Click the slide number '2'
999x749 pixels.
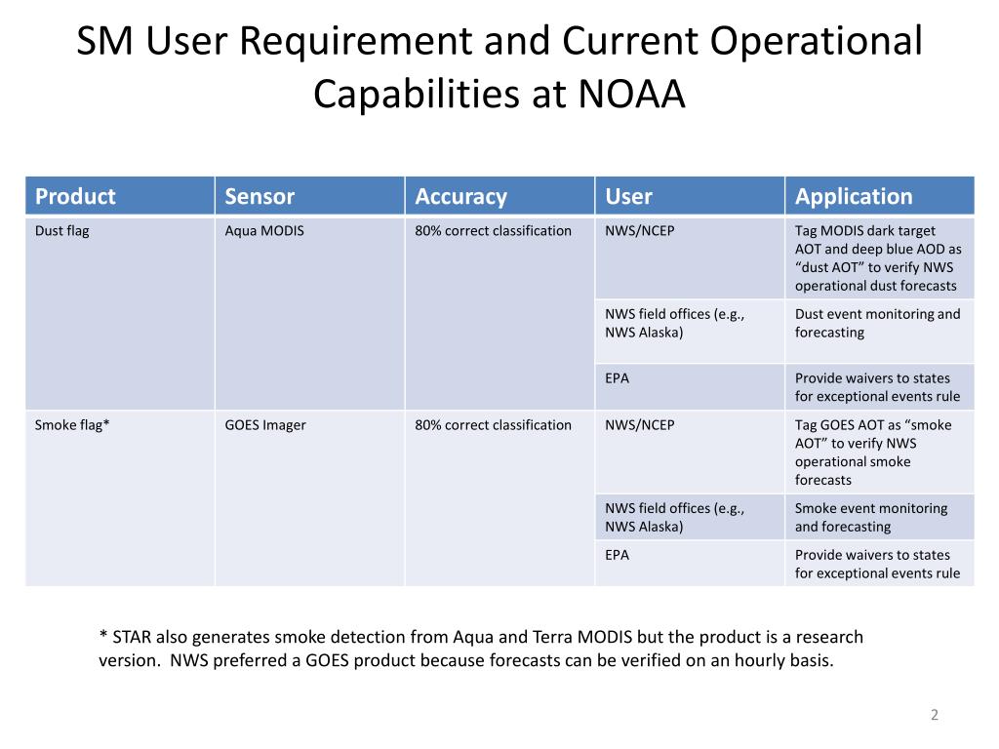click(934, 715)
